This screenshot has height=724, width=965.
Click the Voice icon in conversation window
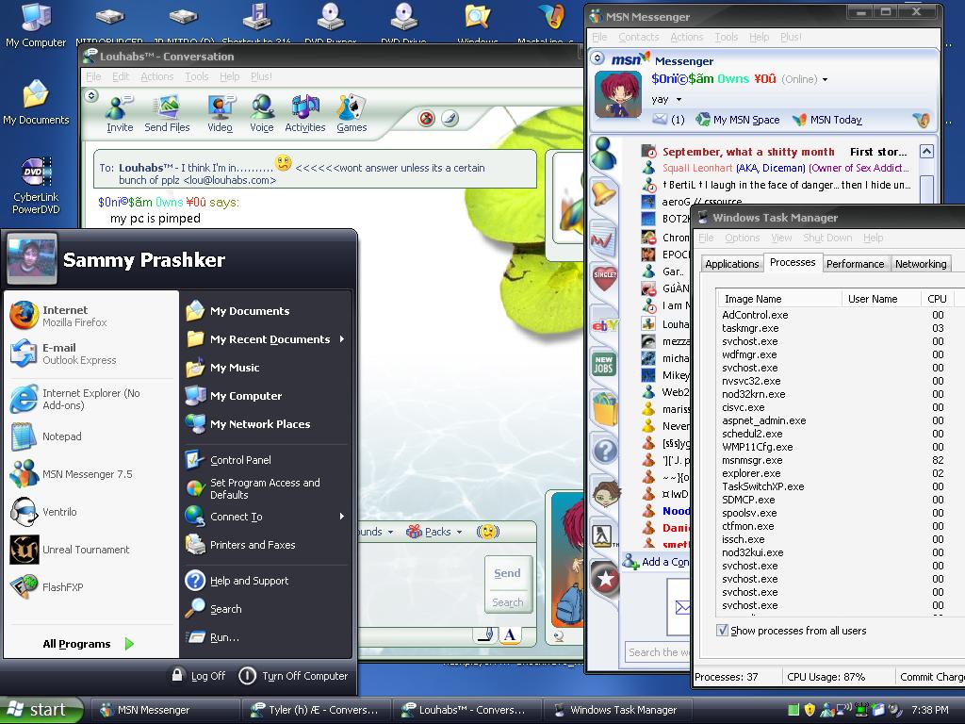pos(262,110)
